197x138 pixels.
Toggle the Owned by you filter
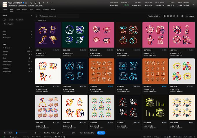point(8,24)
